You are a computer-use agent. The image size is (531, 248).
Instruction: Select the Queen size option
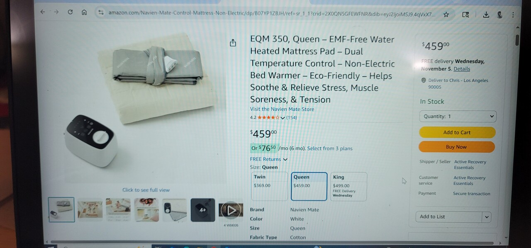pos(309,187)
